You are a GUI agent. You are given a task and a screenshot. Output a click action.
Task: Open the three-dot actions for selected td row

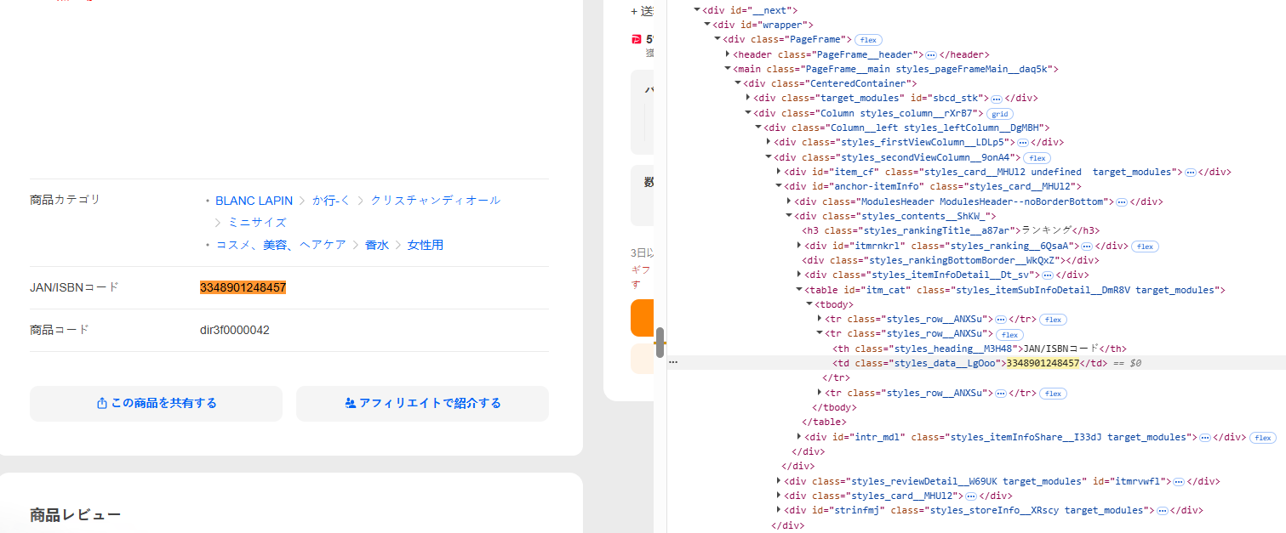pos(673,362)
